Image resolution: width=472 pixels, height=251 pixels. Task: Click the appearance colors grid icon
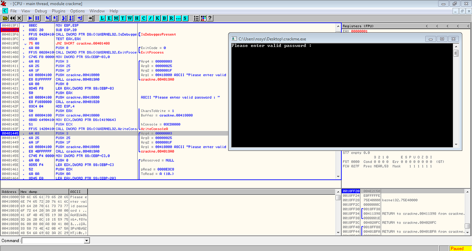click(203, 18)
